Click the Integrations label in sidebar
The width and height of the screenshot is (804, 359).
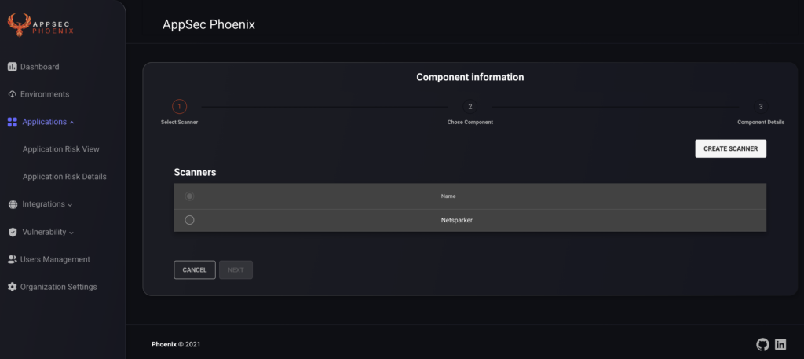[x=44, y=204]
